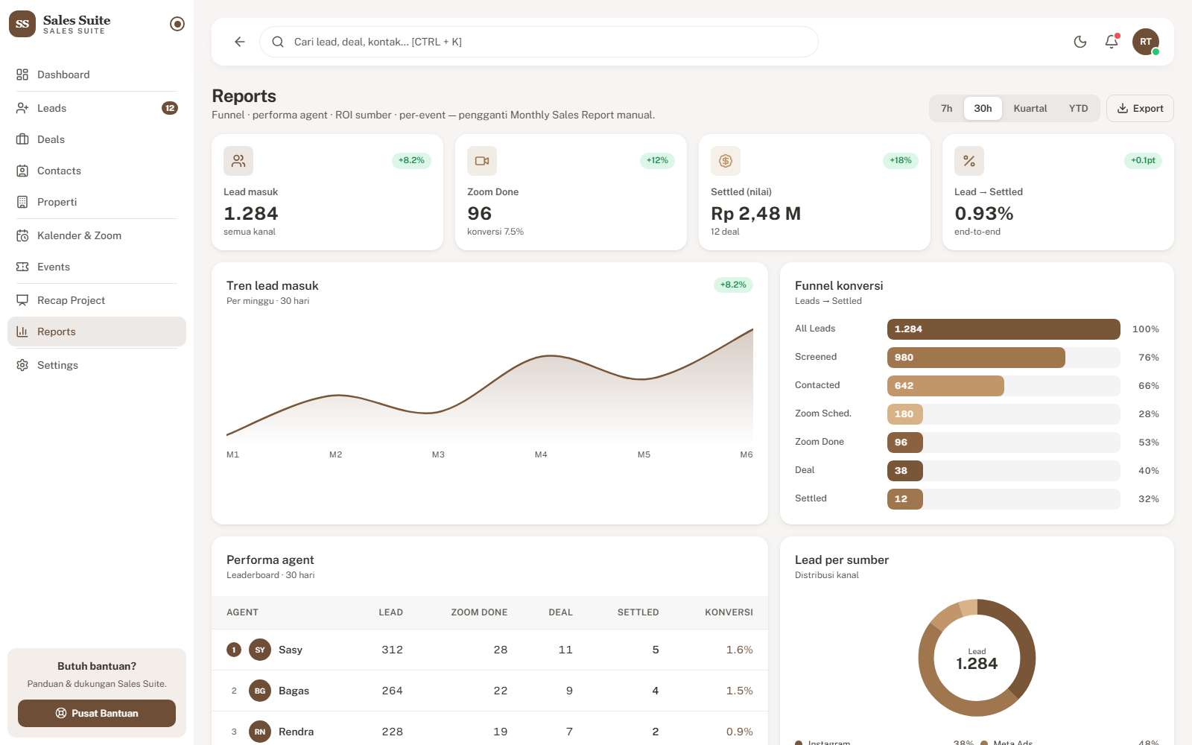Open Dashboard from the sidebar
Image resolution: width=1192 pixels, height=745 pixels.
click(x=97, y=74)
